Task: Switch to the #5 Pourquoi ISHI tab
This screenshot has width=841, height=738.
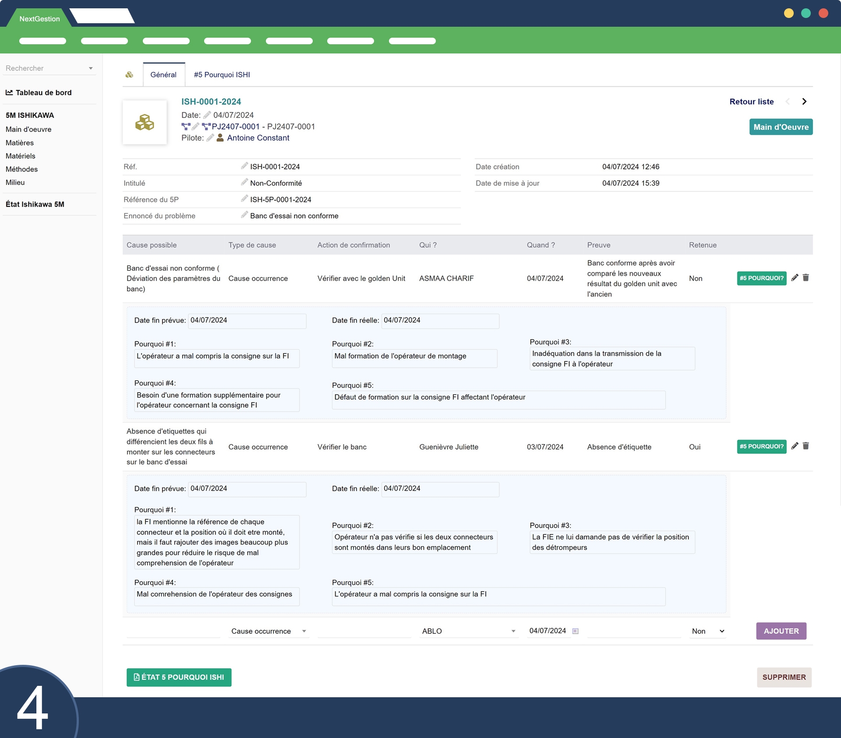Action: coord(222,75)
